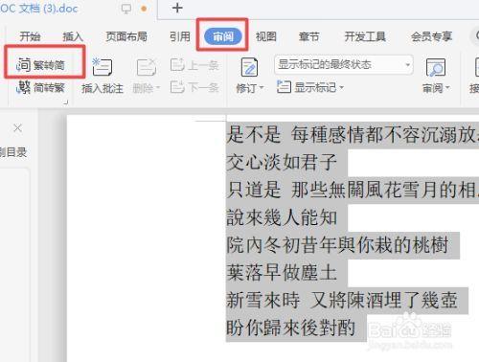The height and width of the screenshot is (362, 479).
Task: Close the navigation side pane
Action: pos(17,128)
